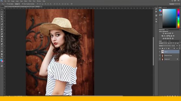Add a Vibrance adjustment layer
This screenshot has height=101, width=181.
(x=173, y=33)
